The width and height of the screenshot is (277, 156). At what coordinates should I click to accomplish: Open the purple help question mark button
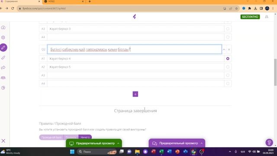[269, 143]
